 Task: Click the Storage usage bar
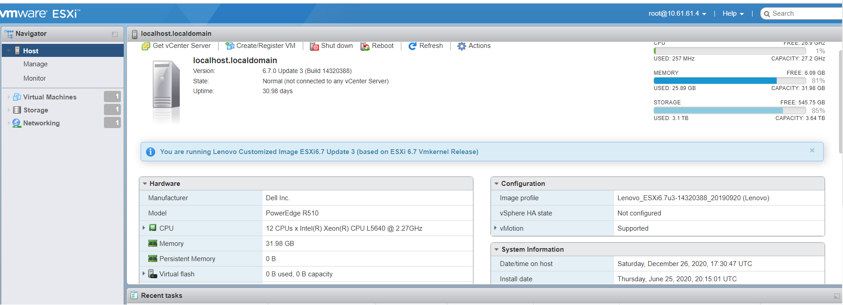tap(730, 110)
